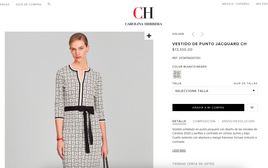
Task: Switch to the Envío/Devolución tab
Action: click(238, 121)
